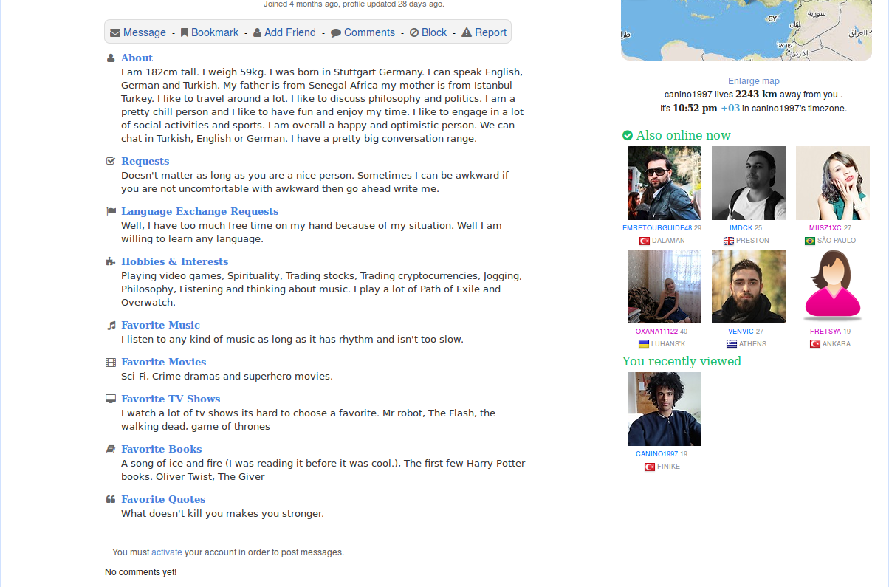Open EMRETOURGUIDE48's profile photo

coord(665,183)
